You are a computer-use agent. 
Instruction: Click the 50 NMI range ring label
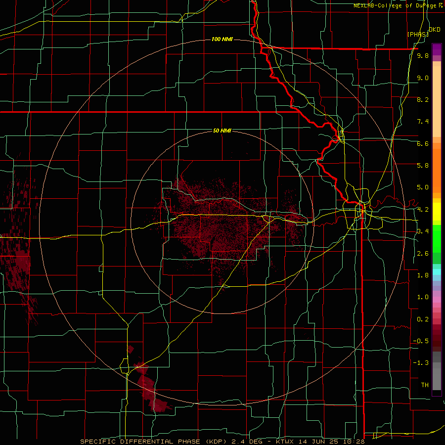[x=222, y=131]
